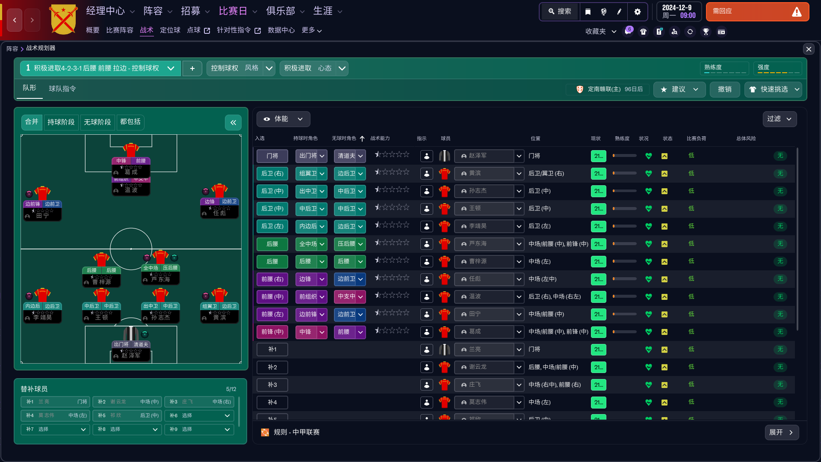Viewport: 821px width, 462px height.
Task: Select the 都包括 view toggle
Action: click(130, 122)
